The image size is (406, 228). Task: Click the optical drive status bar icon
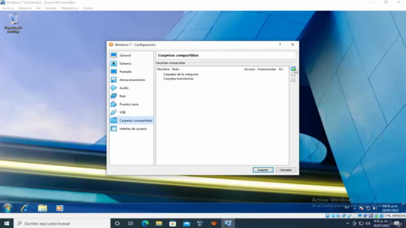pos(333,215)
